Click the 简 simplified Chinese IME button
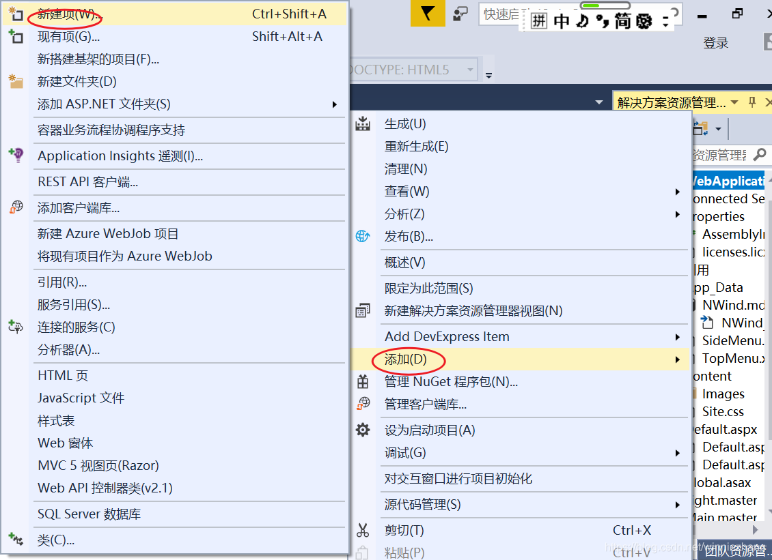Viewport: 772px width, 560px height. (622, 20)
